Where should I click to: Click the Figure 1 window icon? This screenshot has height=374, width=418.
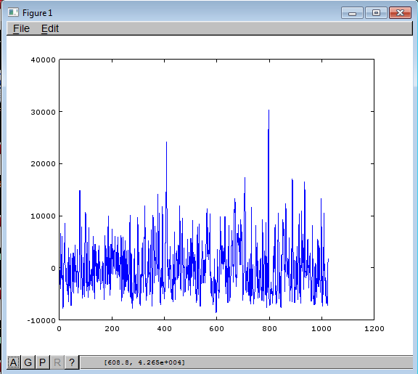pos(13,12)
